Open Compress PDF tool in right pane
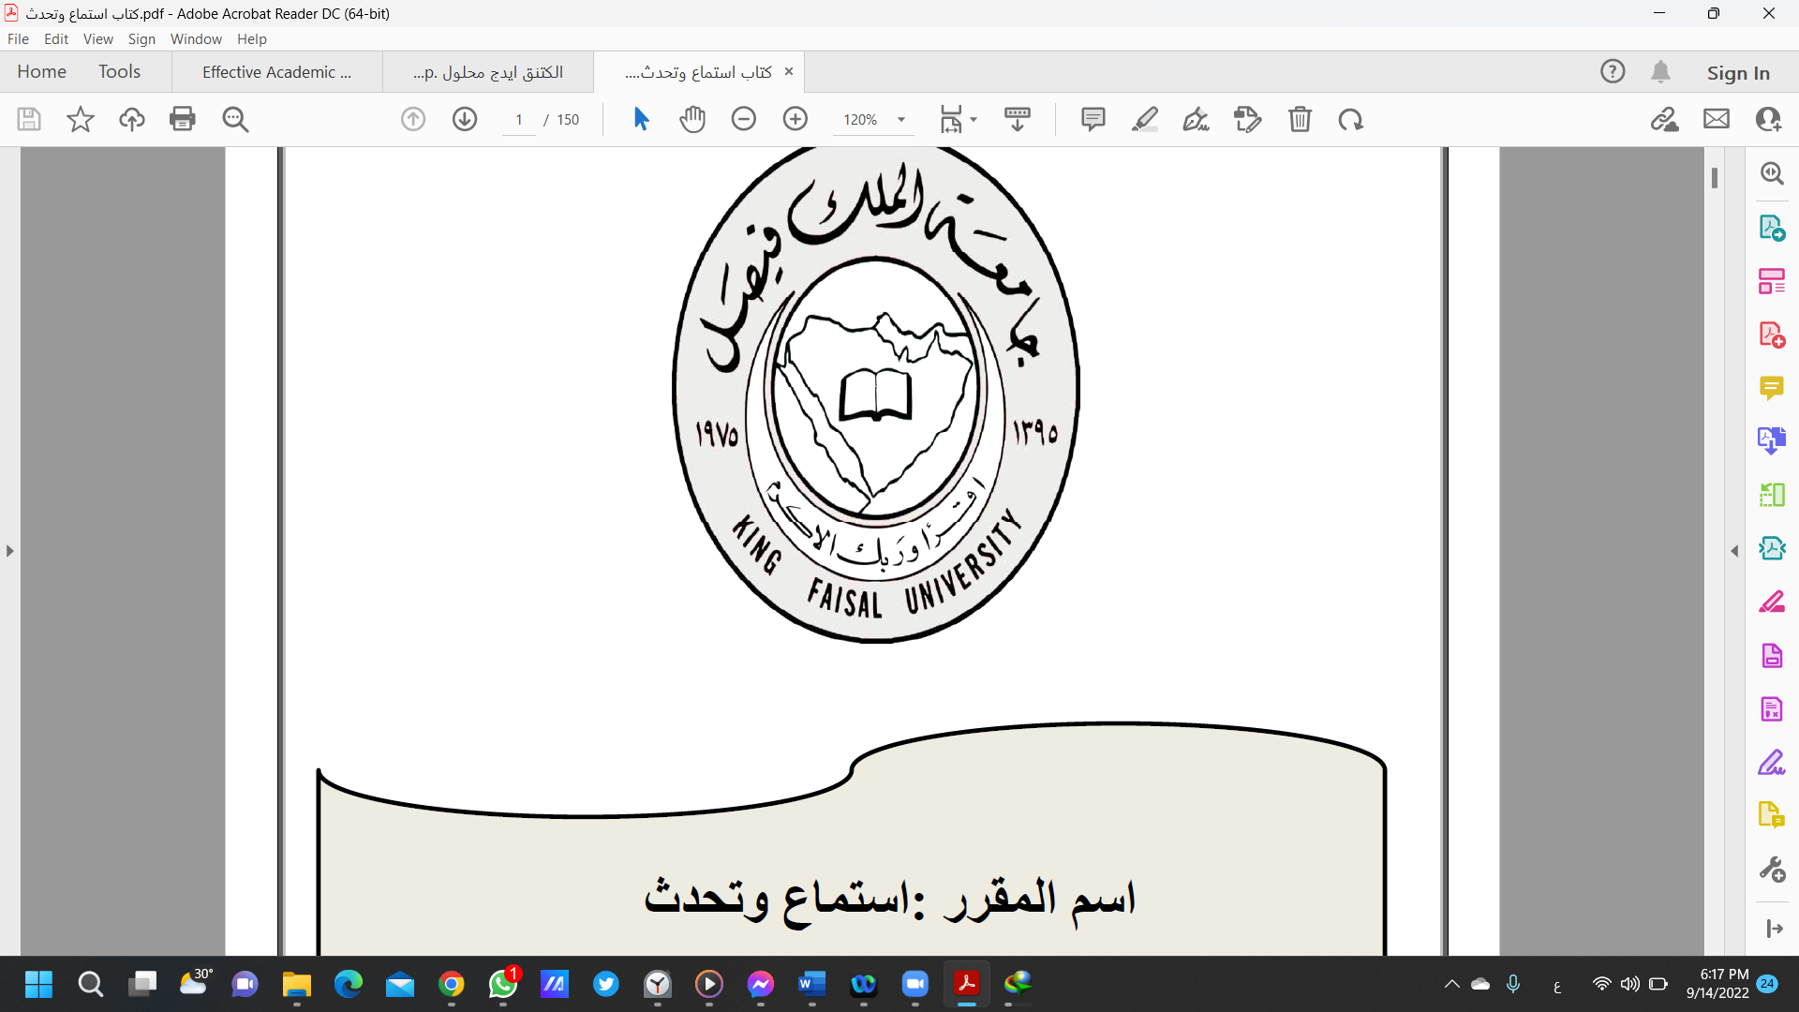This screenshot has height=1012, width=1799. pos(1772,547)
